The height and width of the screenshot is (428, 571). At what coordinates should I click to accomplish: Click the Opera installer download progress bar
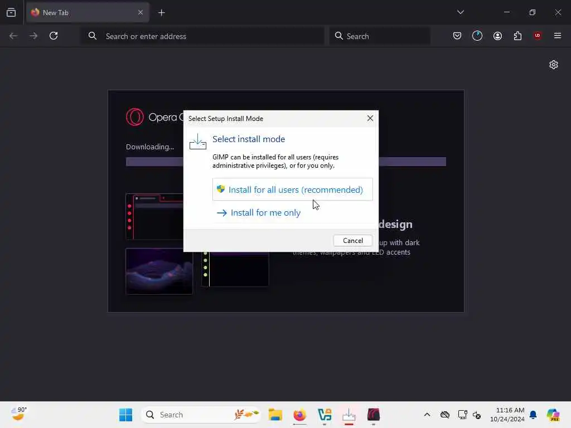point(286,162)
